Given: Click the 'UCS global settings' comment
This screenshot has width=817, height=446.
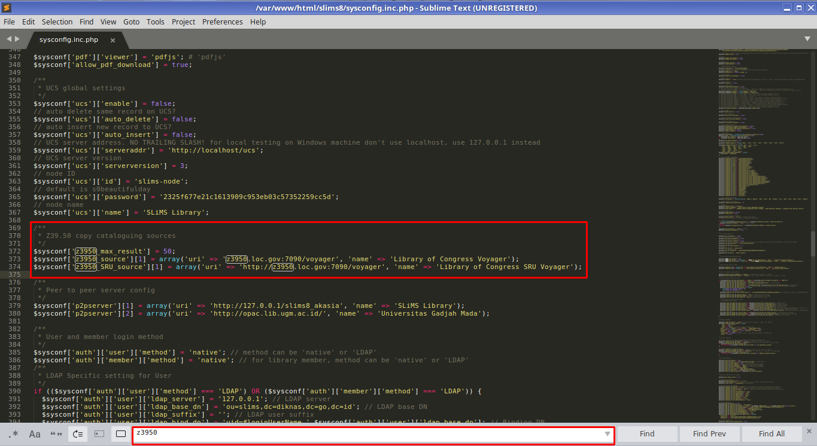Looking at the screenshot, I should coord(86,88).
